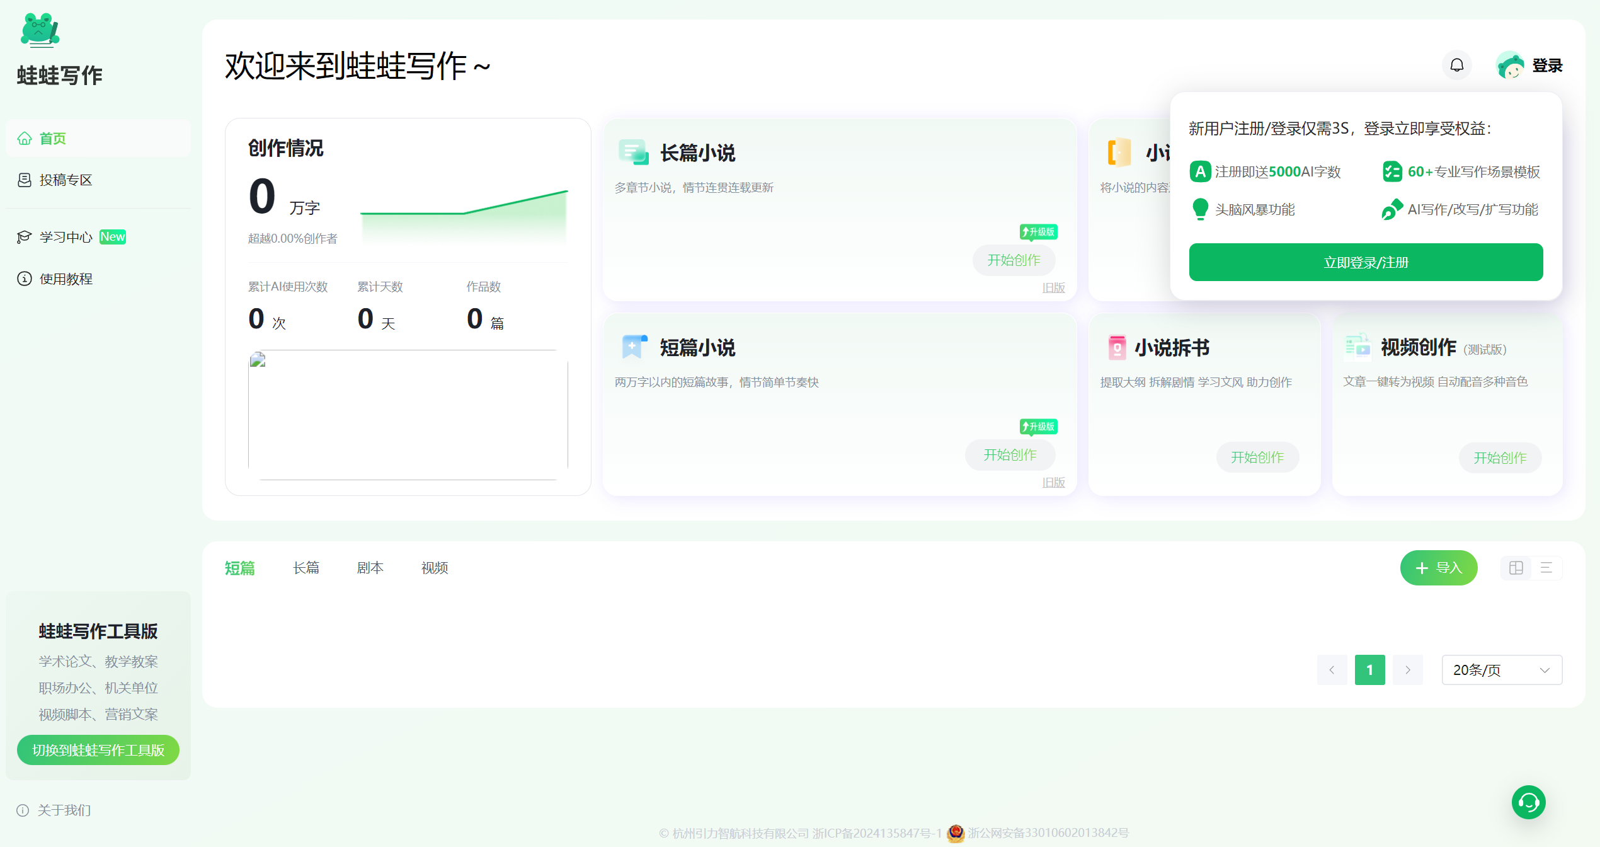
Task: Switch to the 视频 tab
Action: [x=435, y=568]
